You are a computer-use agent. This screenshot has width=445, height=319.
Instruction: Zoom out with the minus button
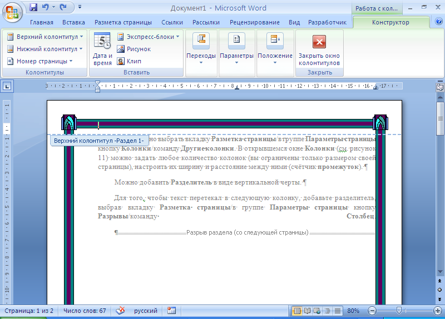coord(372,311)
